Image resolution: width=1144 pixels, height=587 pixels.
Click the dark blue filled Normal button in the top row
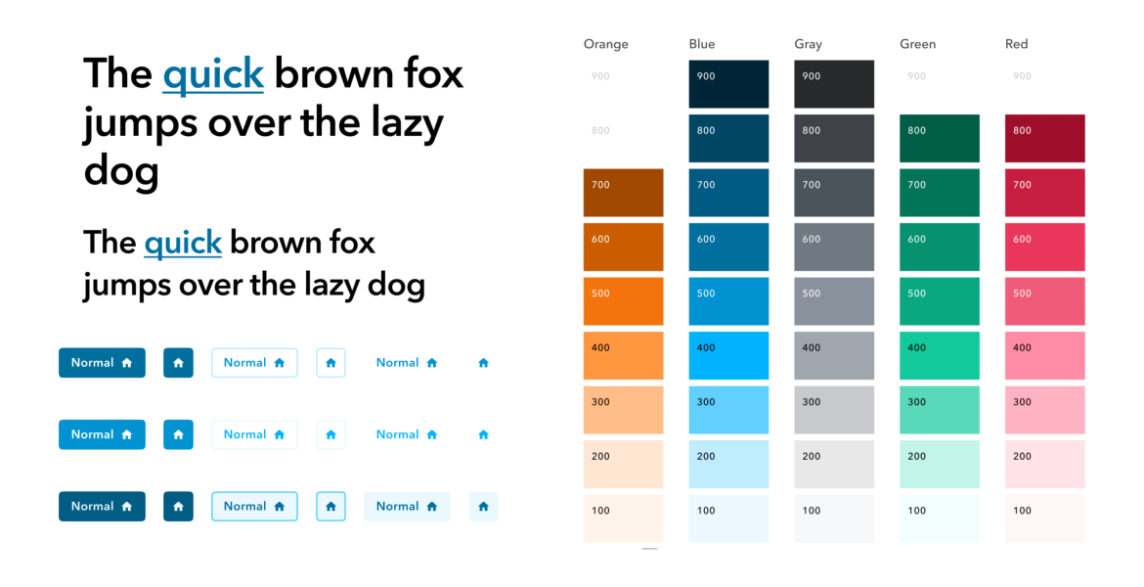[102, 363]
